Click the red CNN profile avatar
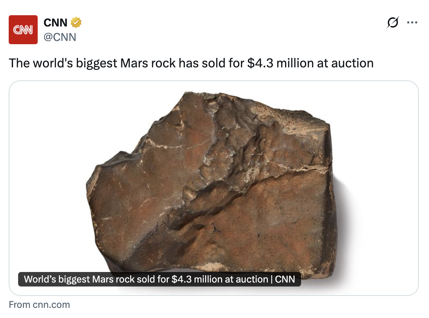This screenshot has width=429, height=318. (23, 30)
